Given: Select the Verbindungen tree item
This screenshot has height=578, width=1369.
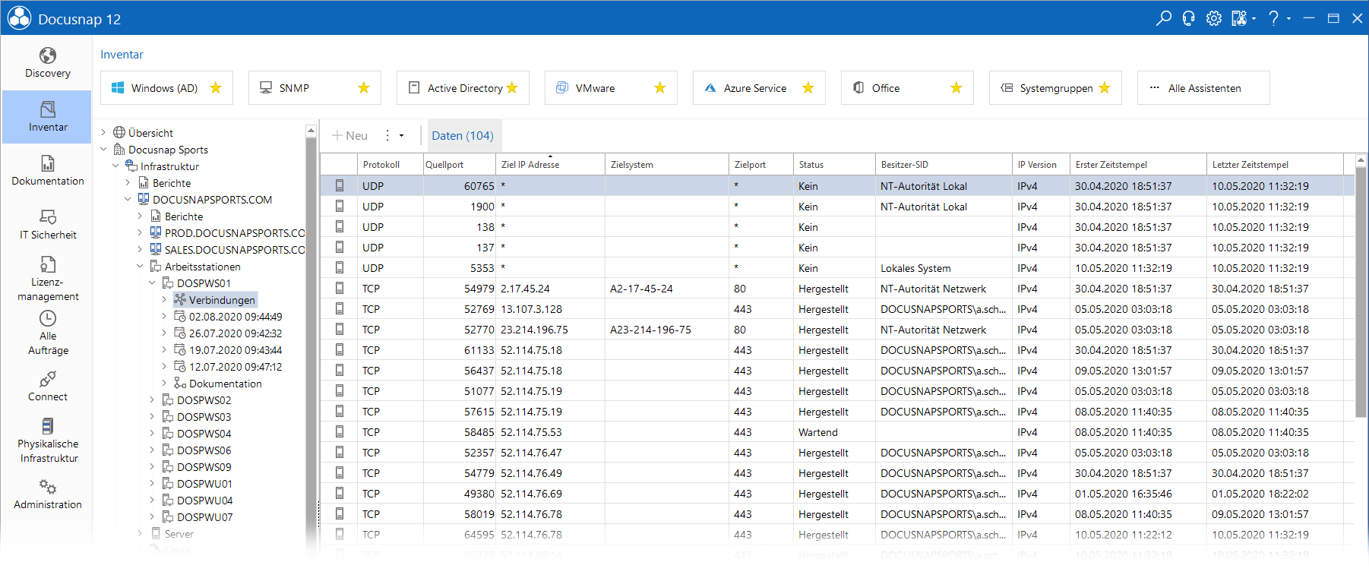Looking at the screenshot, I should coord(215,300).
